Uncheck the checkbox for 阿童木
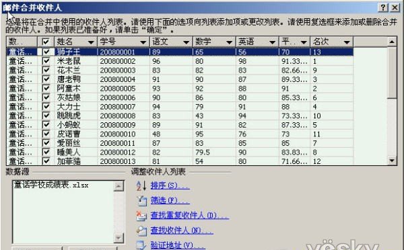Screen dimensions: 404x250 click(46, 88)
